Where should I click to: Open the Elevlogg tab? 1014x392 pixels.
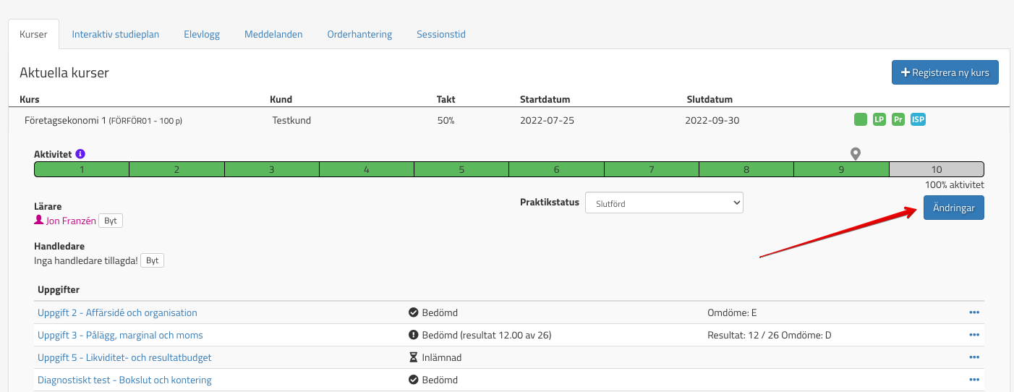(202, 34)
